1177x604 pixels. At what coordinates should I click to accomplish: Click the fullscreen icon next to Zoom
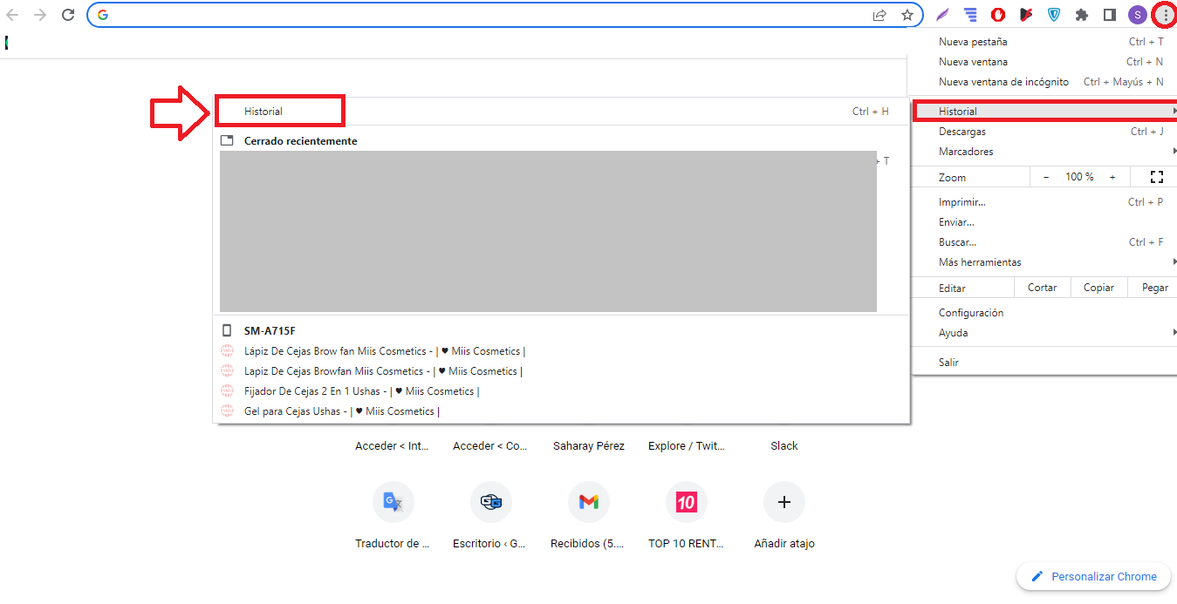1157,177
